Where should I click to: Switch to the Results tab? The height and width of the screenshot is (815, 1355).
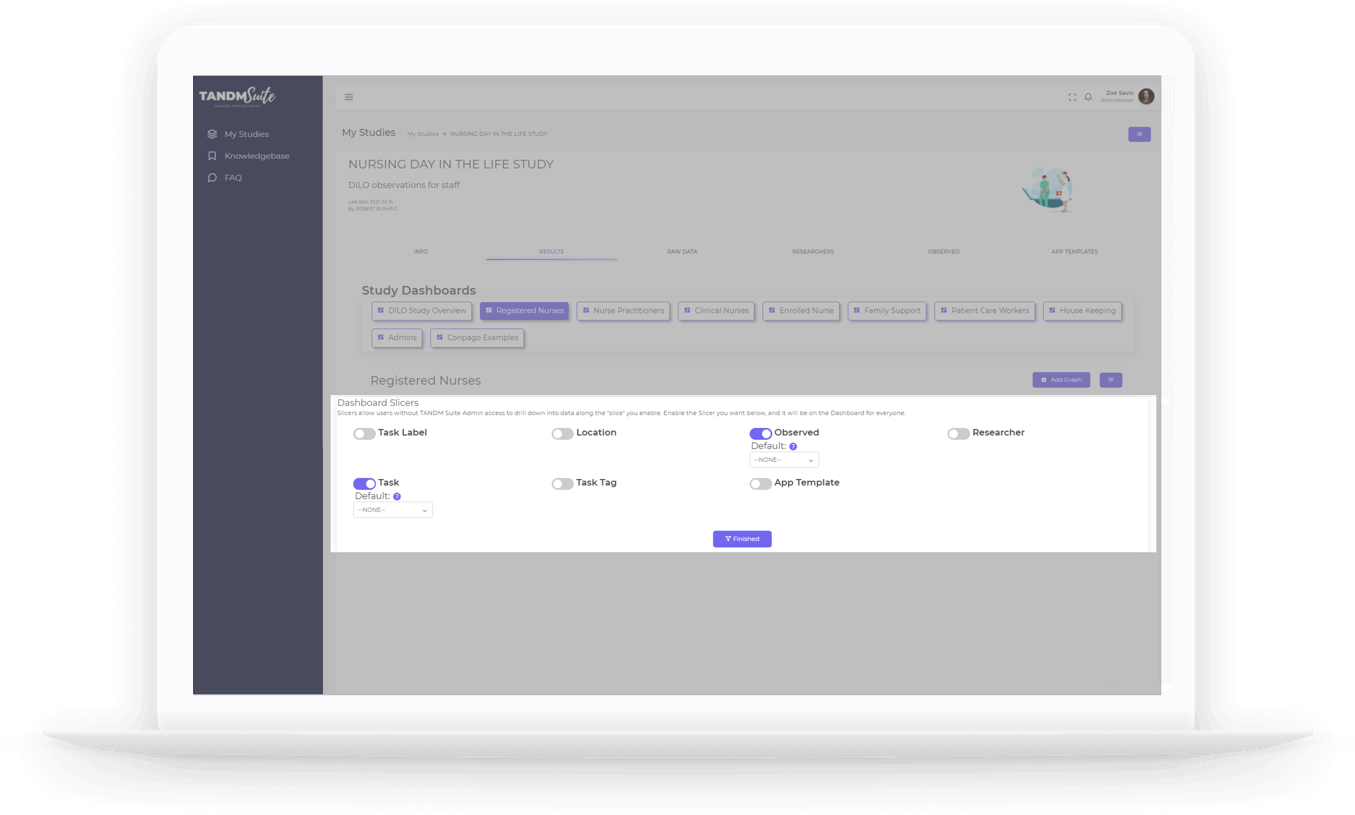pyautogui.click(x=551, y=252)
